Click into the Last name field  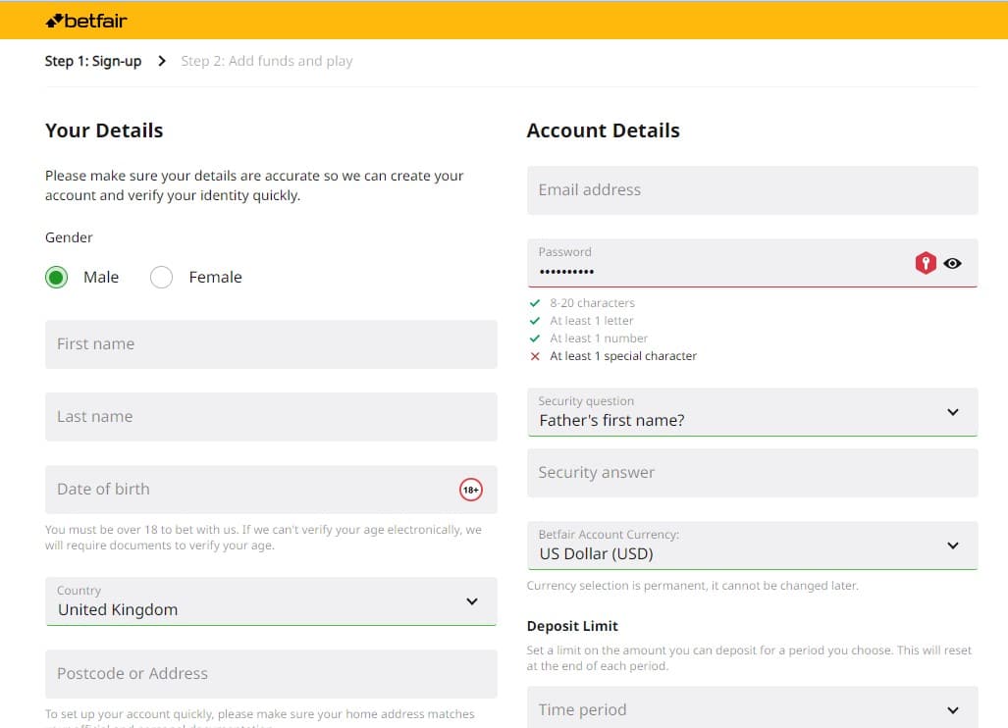pyautogui.click(x=271, y=417)
